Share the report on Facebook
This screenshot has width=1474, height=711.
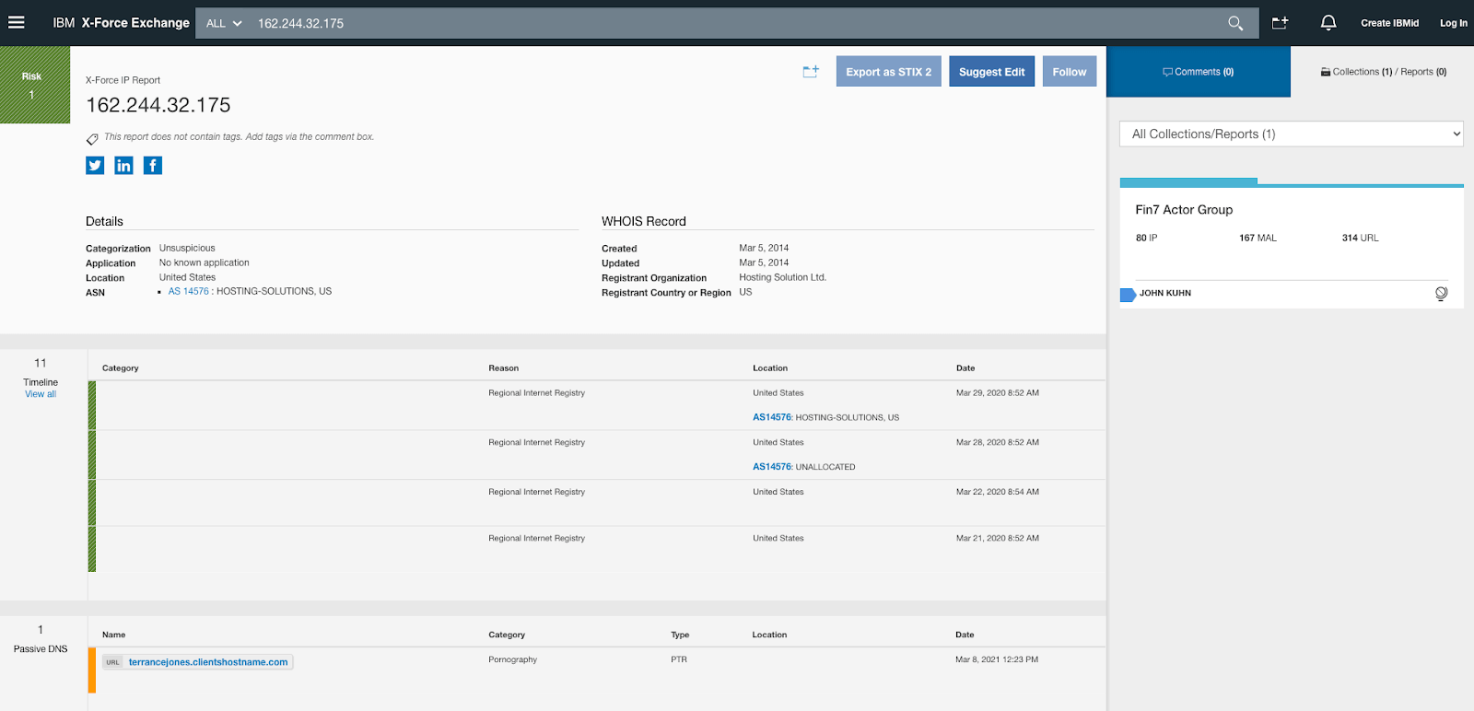click(153, 165)
